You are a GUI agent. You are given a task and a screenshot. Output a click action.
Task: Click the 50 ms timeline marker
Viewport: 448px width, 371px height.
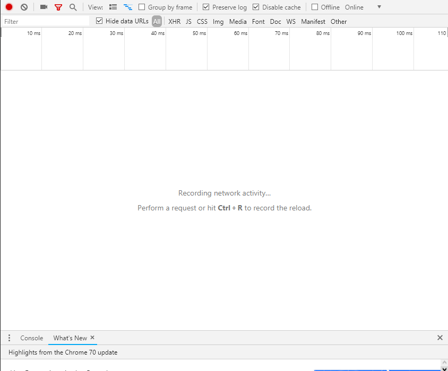click(x=199, y=33)
